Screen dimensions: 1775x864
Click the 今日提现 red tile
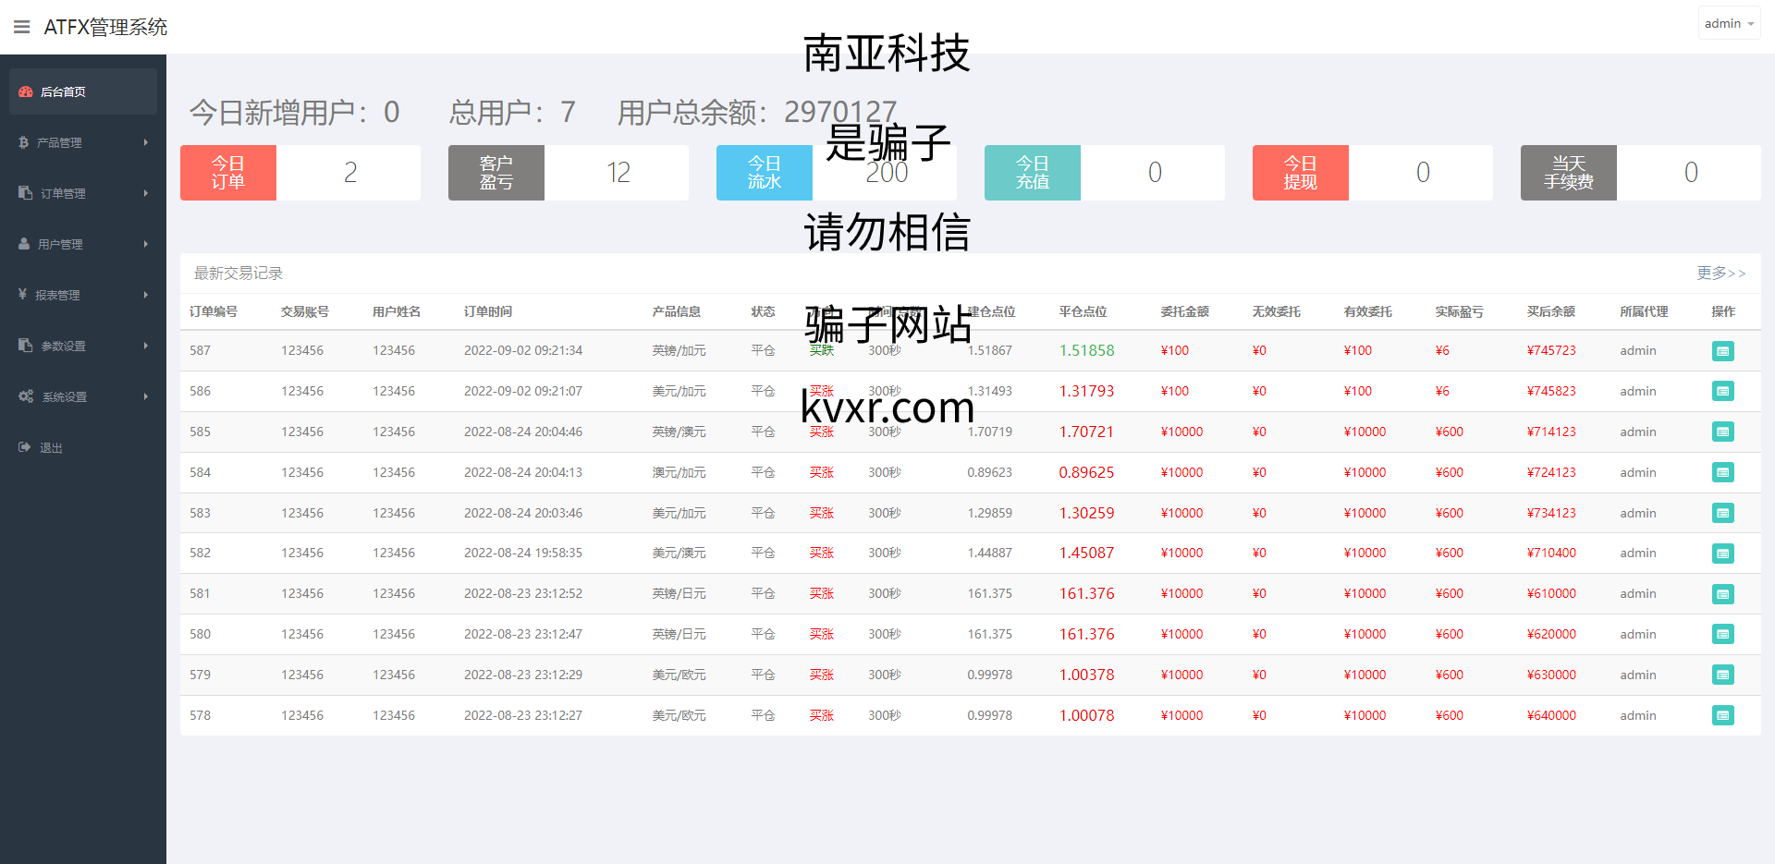pos(1301,173)
